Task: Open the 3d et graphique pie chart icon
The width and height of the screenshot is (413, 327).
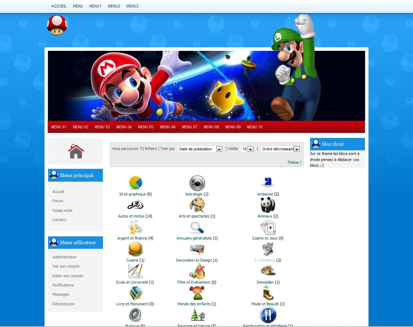Action: click(136, 183)
